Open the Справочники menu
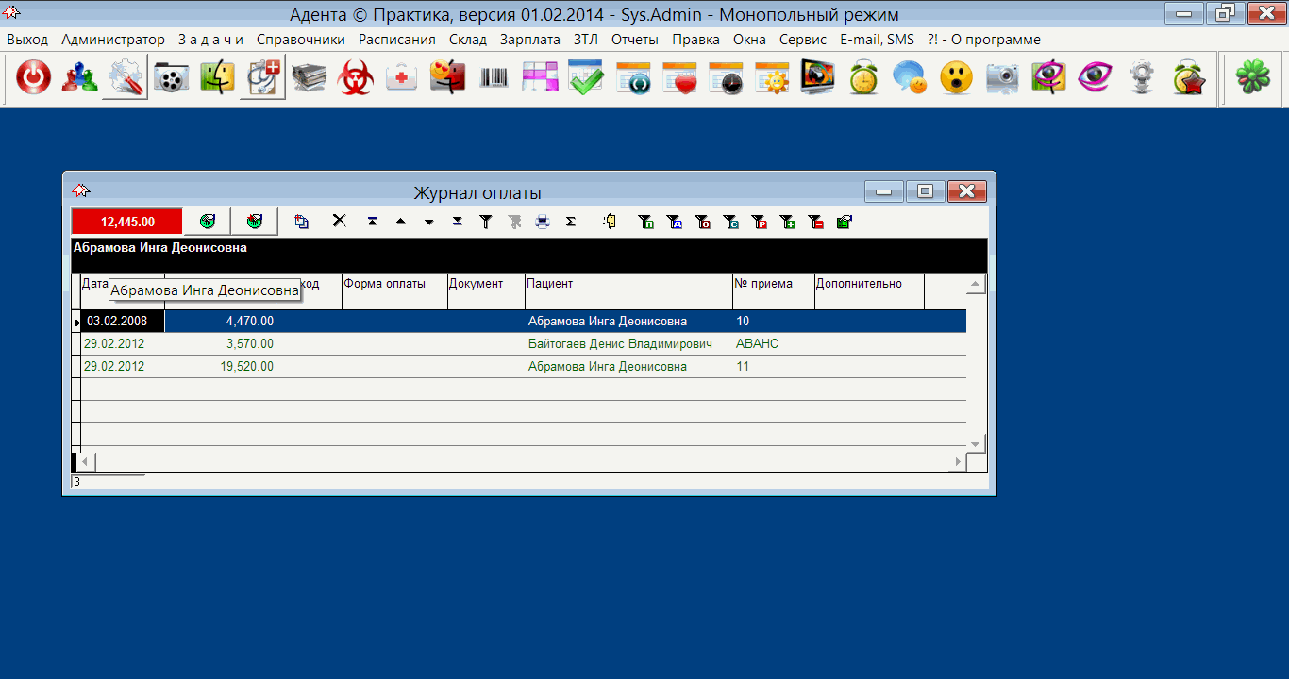The height and width of the screenshot is (679, 1289). click(300, 40)
